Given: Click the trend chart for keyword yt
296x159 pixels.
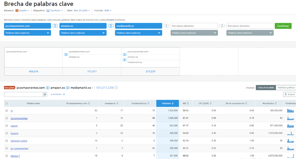Looking at the screenshot, I should coord(290,111).
